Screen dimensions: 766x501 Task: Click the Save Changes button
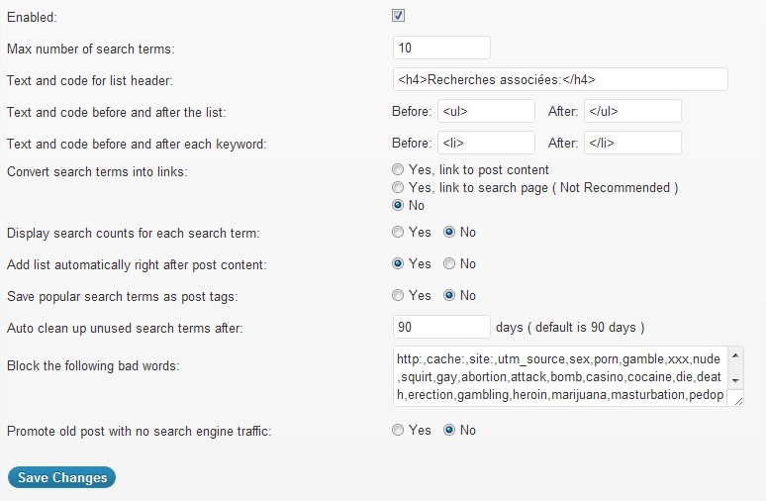[x=62, y=477]
